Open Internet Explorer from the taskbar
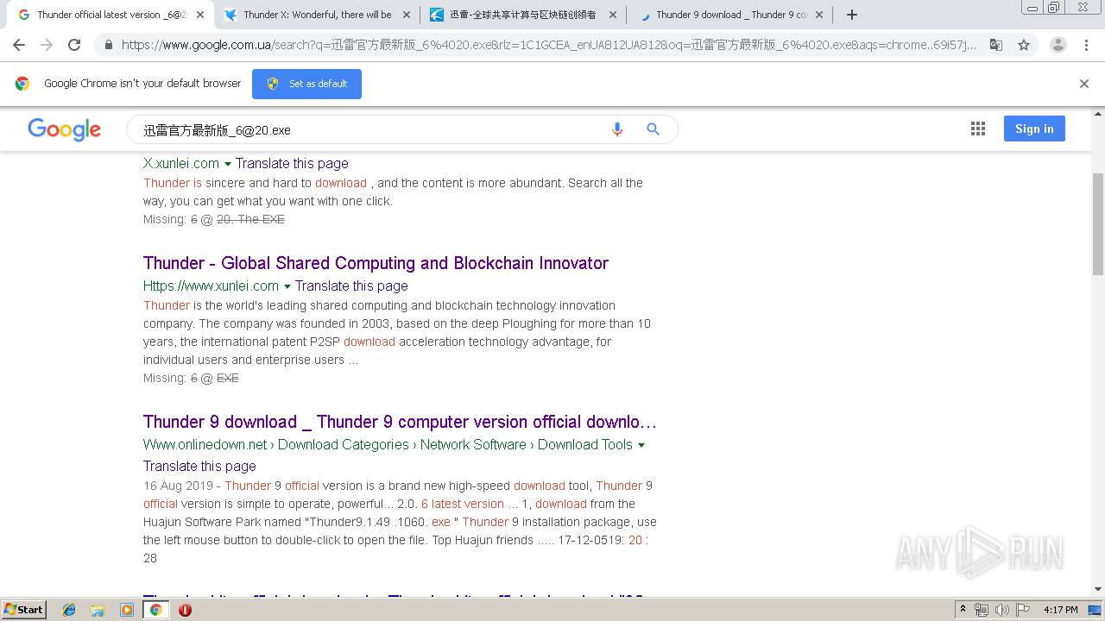Image resolution: width=1105 pixels, height=621 pixels. pyautogui.click(x=69, y=610)
